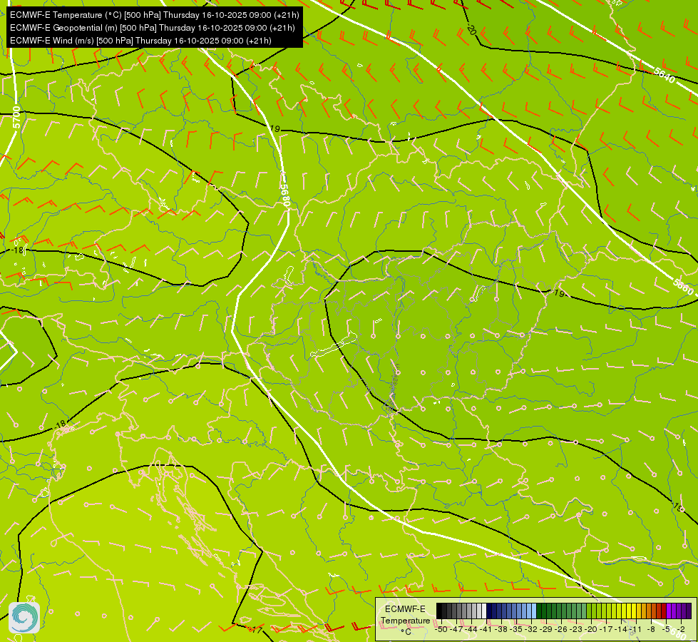Click the -41 legend tick label

[486, 629]
